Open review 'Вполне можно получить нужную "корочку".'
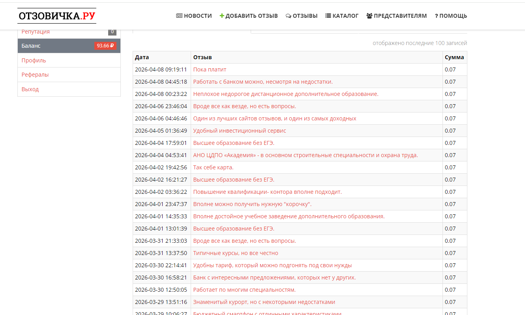The width and height of the screenshot is (525, 315). 252,204
